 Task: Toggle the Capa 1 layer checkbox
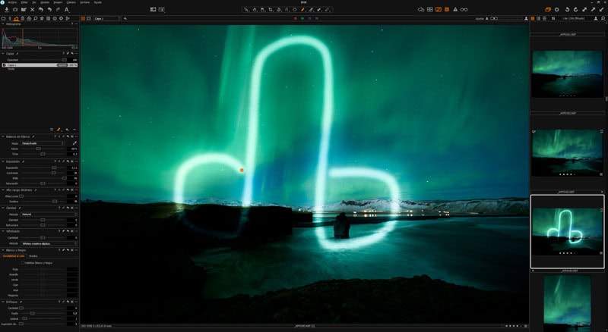click(x=4, y=65)
